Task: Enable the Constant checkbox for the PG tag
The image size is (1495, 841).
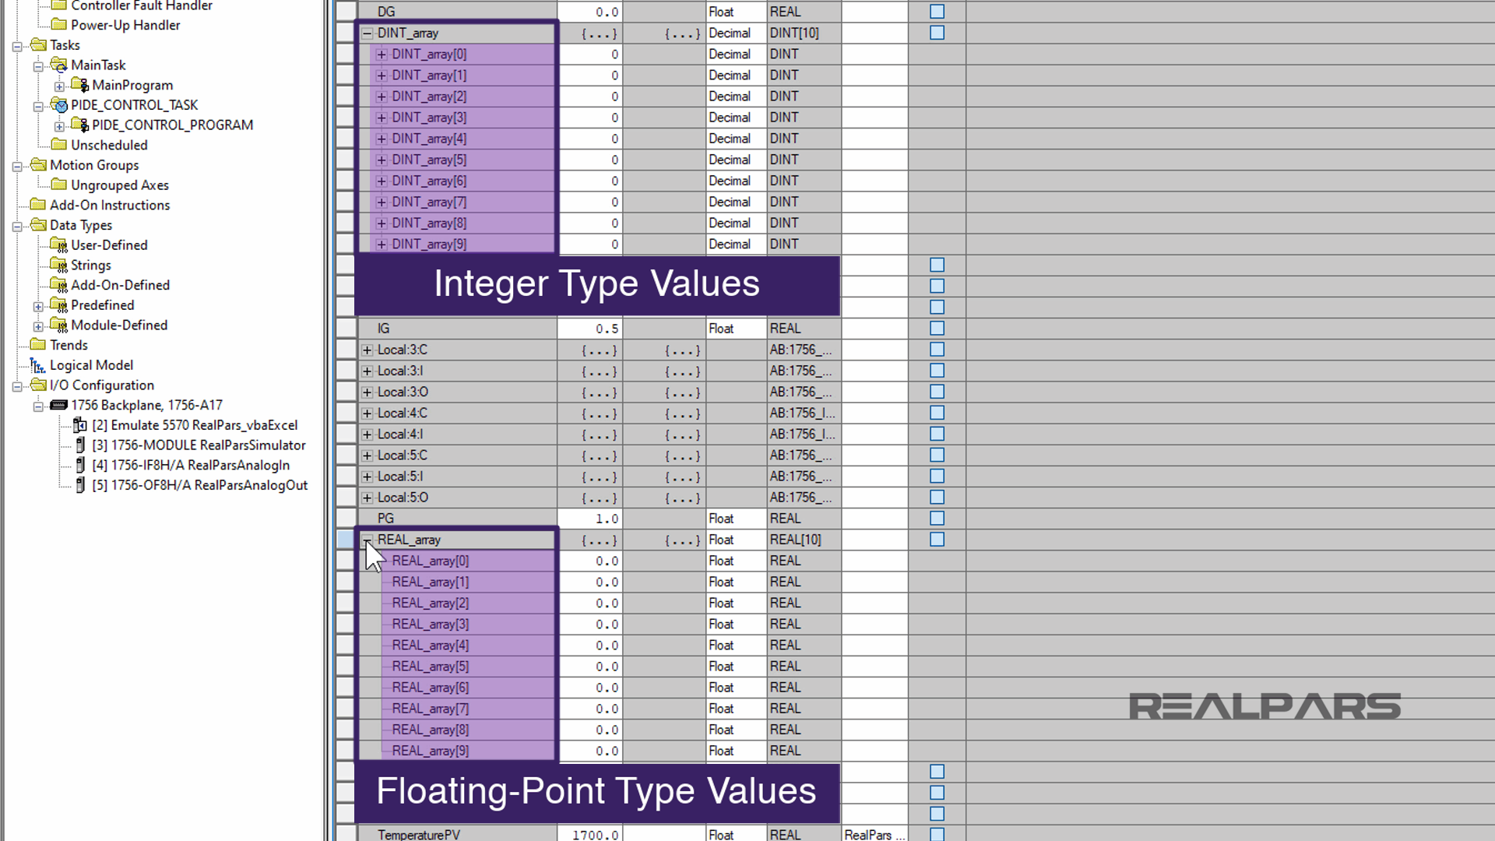Action: tap(937, 518)
